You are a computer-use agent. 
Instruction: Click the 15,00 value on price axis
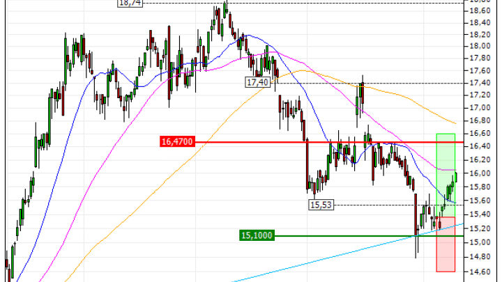pyautogui.click(x=480, y=242)
